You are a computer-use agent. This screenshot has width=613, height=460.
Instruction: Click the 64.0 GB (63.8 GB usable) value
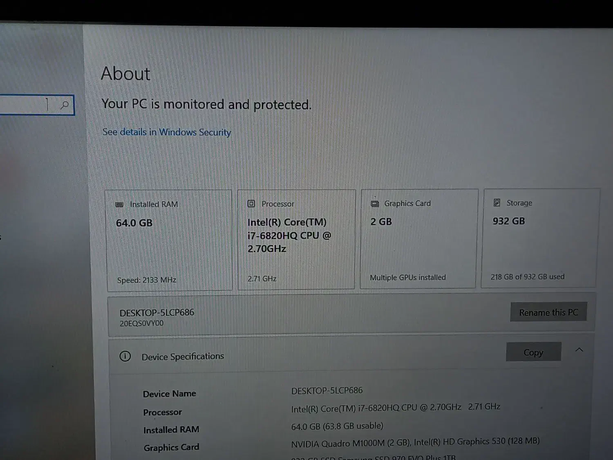tap(337, 426)
